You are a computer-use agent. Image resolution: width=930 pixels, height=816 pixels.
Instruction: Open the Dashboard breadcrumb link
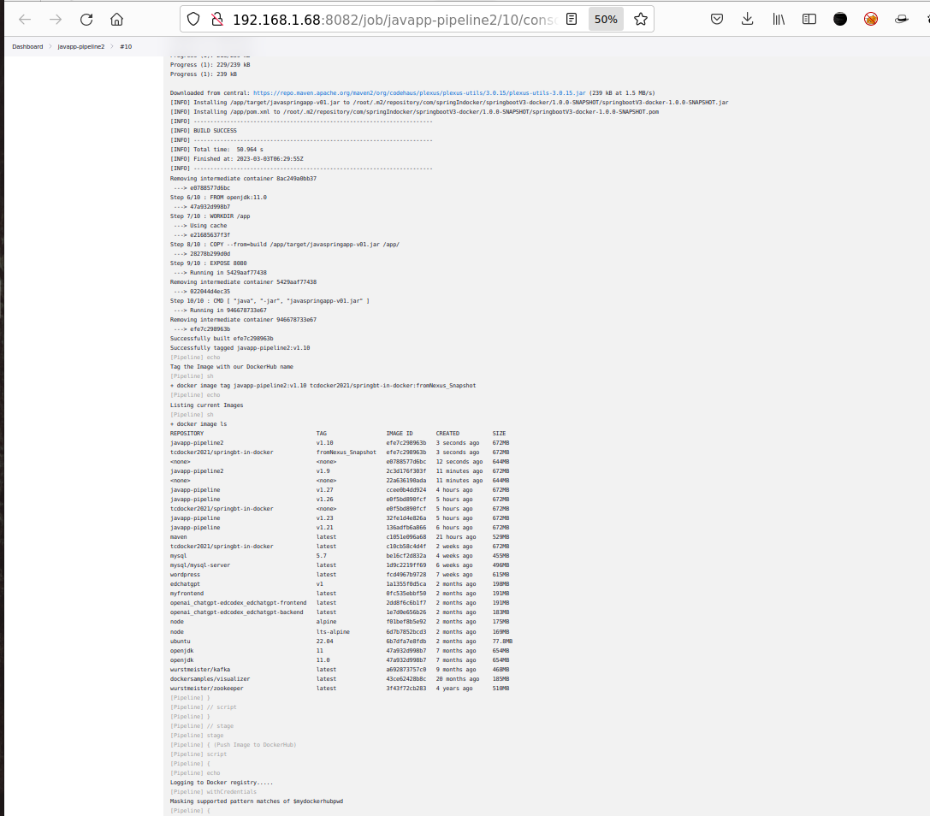(27, 46)
